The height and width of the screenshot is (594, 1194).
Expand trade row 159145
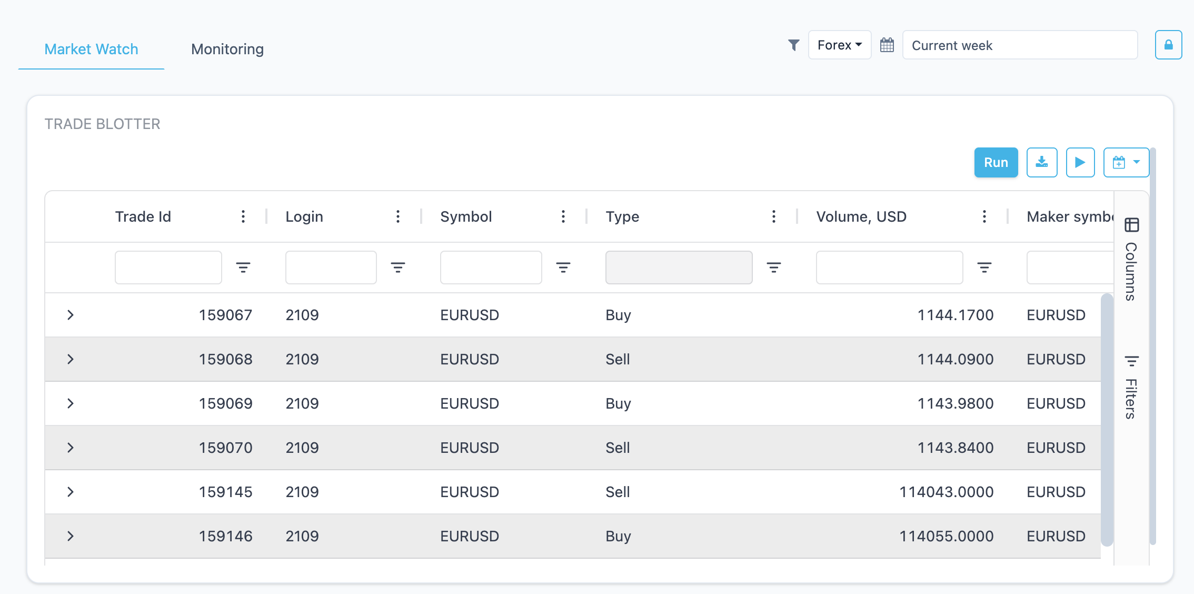(71, 492)
